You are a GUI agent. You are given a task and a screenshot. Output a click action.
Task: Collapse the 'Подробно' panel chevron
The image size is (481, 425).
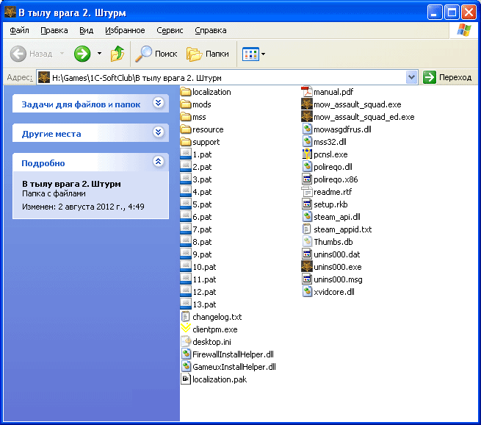coord(159,161)
